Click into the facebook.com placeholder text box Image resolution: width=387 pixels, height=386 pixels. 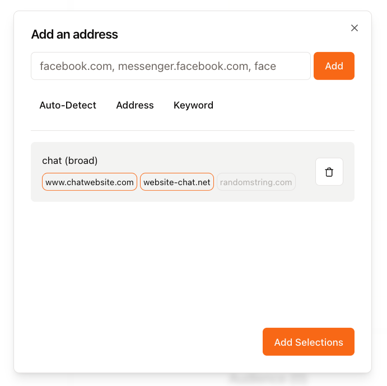click(x=171, y=66)
